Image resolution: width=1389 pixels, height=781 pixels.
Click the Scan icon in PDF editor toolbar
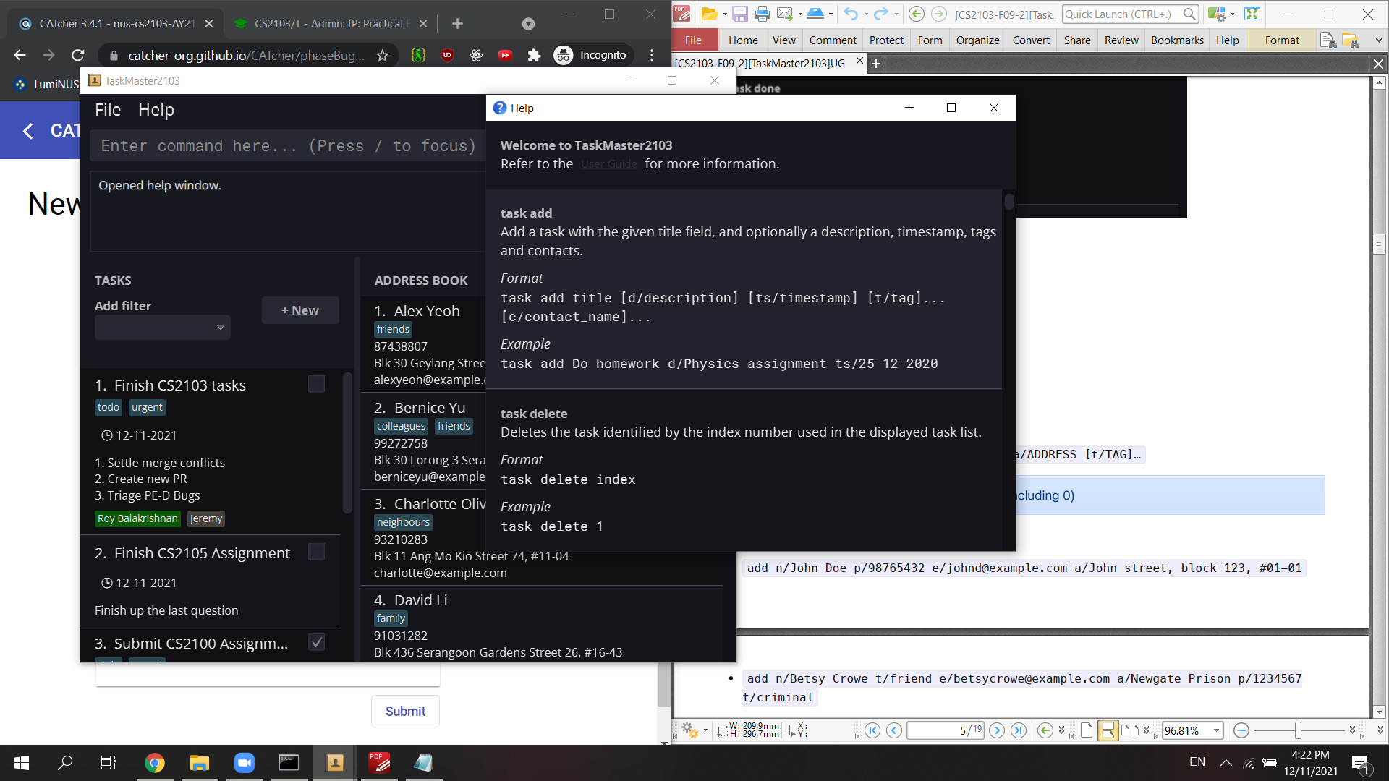(815, 14)
